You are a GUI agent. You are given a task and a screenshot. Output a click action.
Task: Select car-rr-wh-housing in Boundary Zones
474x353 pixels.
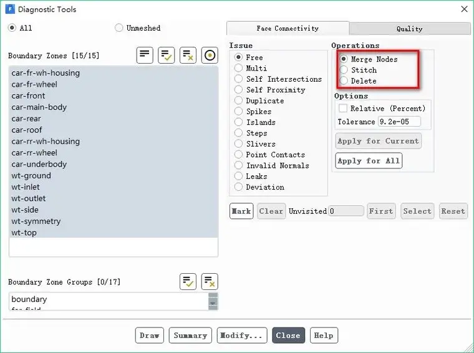[114, 141]
